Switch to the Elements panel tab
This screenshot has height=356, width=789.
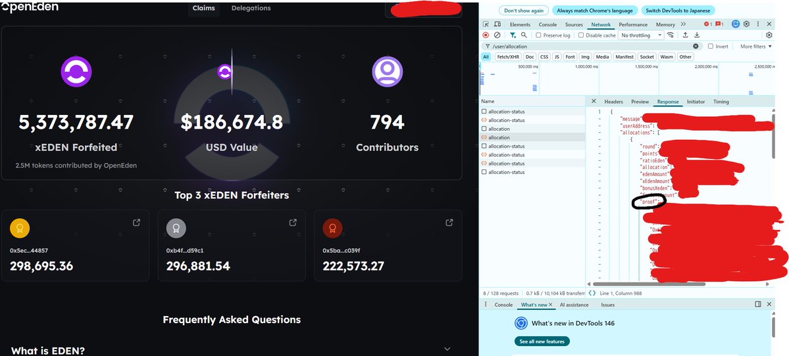[520, 24]
